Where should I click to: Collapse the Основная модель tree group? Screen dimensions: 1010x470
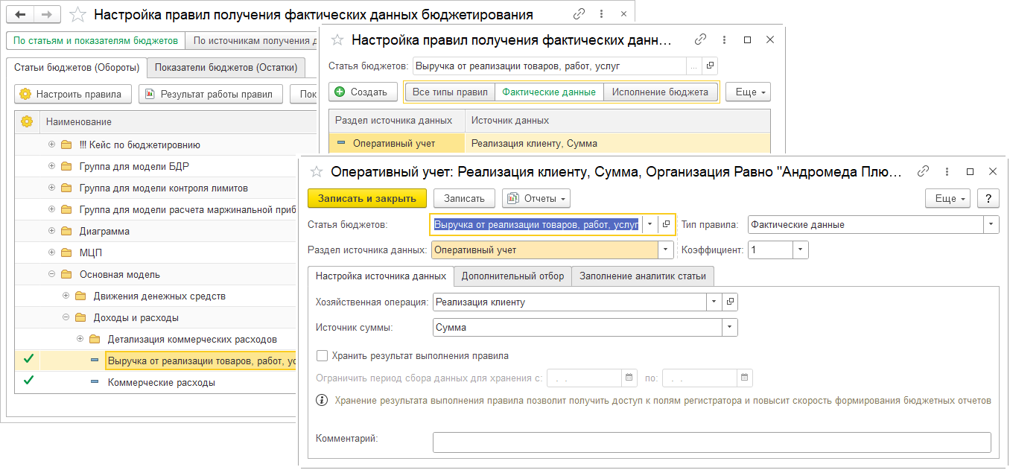tap(52, 274)
